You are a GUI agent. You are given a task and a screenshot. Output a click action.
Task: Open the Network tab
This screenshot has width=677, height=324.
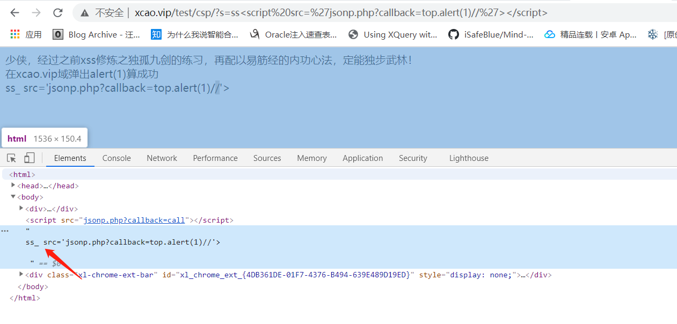(x=162, y=158)
